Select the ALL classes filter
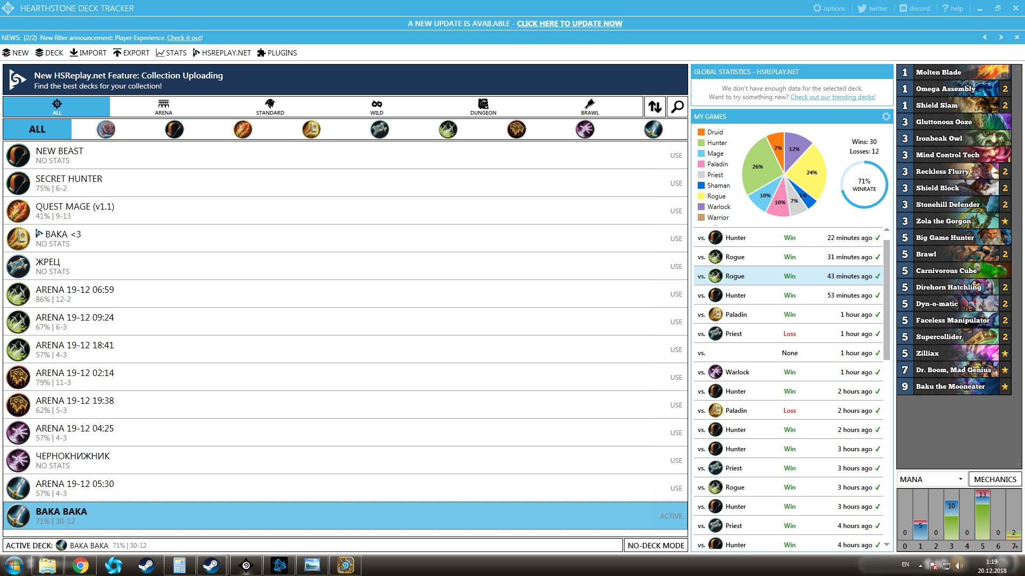 click(37, 129)
